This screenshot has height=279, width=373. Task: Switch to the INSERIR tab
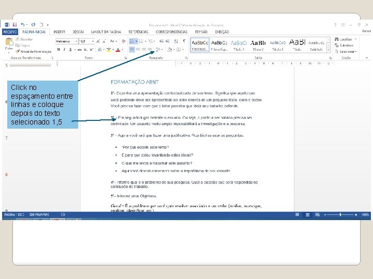pos(59,32)
